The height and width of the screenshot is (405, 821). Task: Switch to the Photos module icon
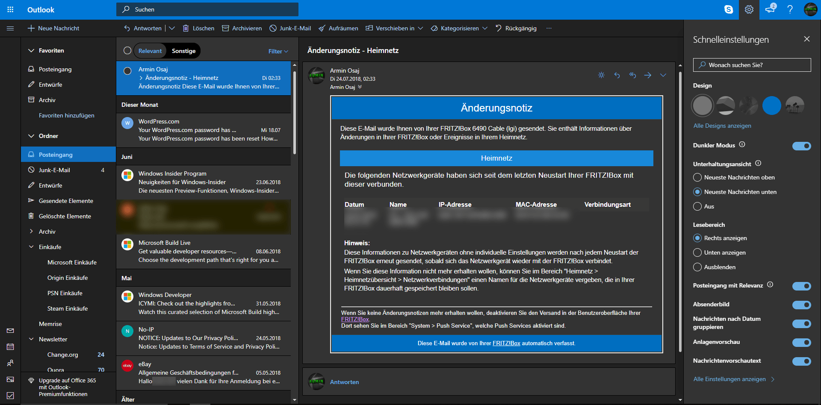point(10,379)
